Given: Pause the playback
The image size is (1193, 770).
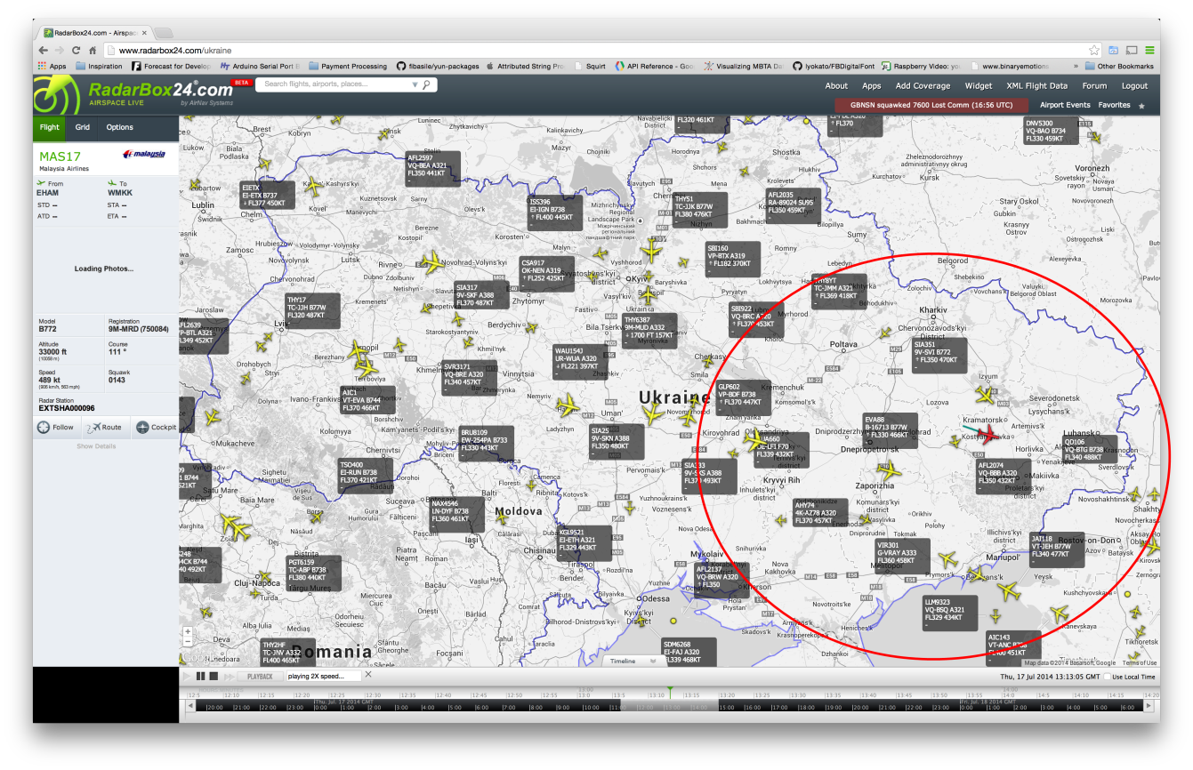Looking at the screenshot, I should (x=199, y=677).
